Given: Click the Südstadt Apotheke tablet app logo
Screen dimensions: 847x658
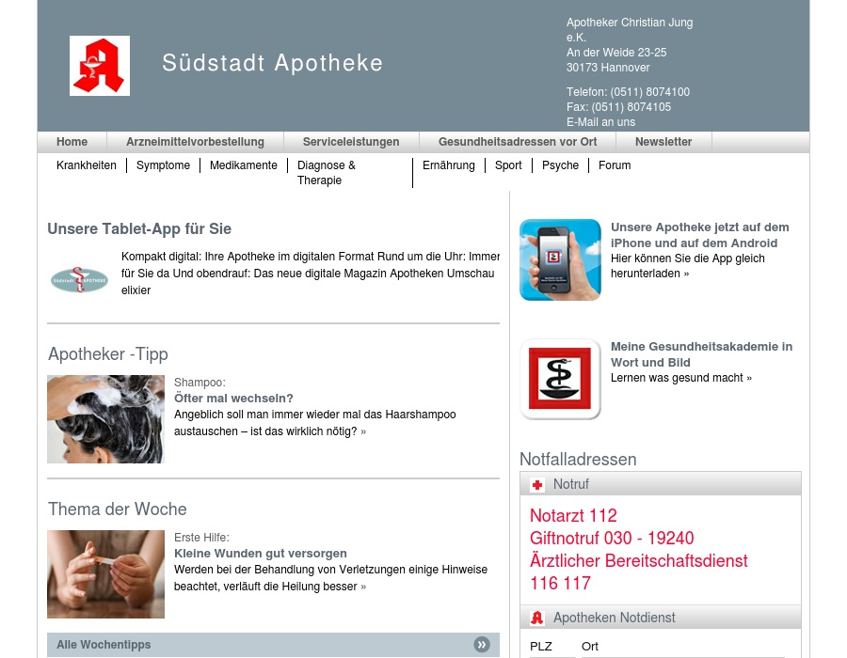Looking at the screenshot, I should 80,279.
